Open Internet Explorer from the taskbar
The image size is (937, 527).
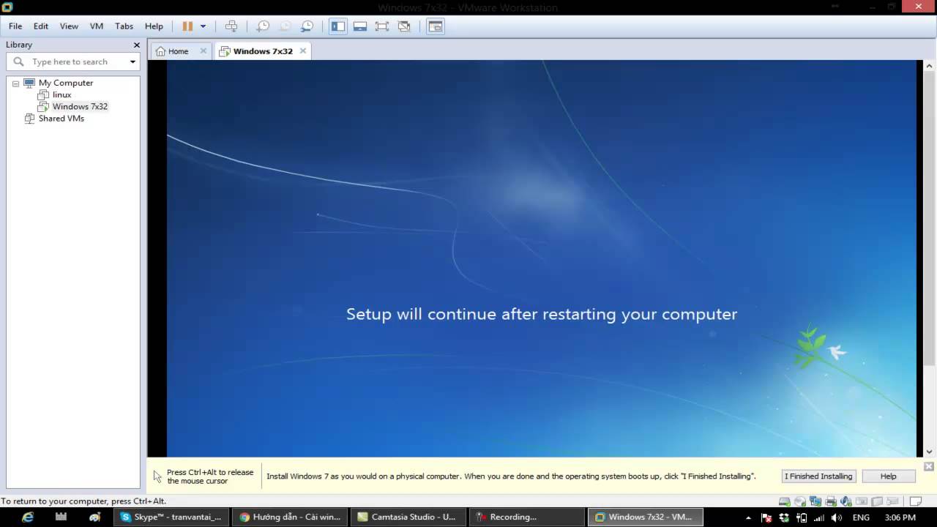28,517
